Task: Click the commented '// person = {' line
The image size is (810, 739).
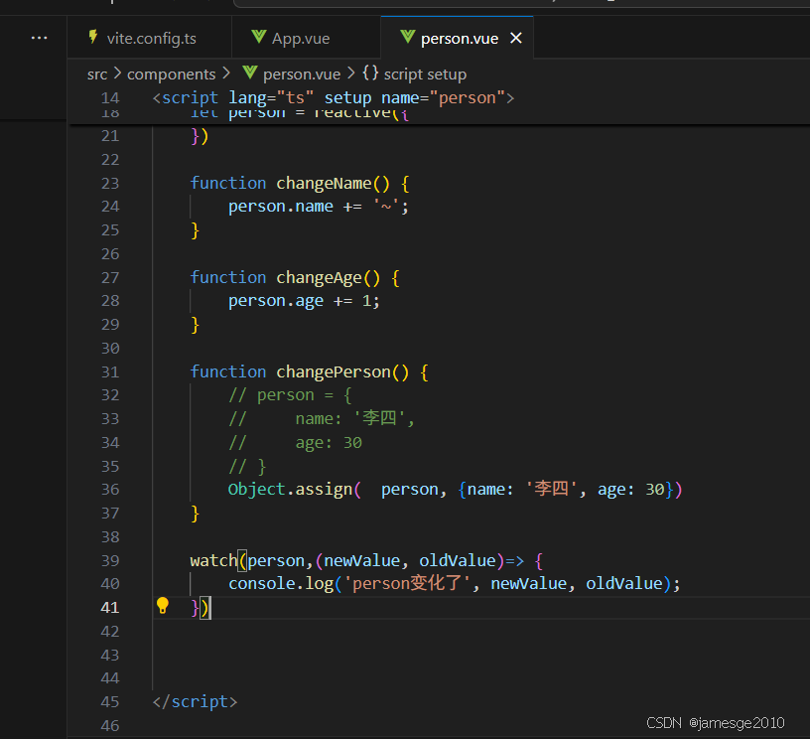Action: pyautogui.click(x=290, y=395)
